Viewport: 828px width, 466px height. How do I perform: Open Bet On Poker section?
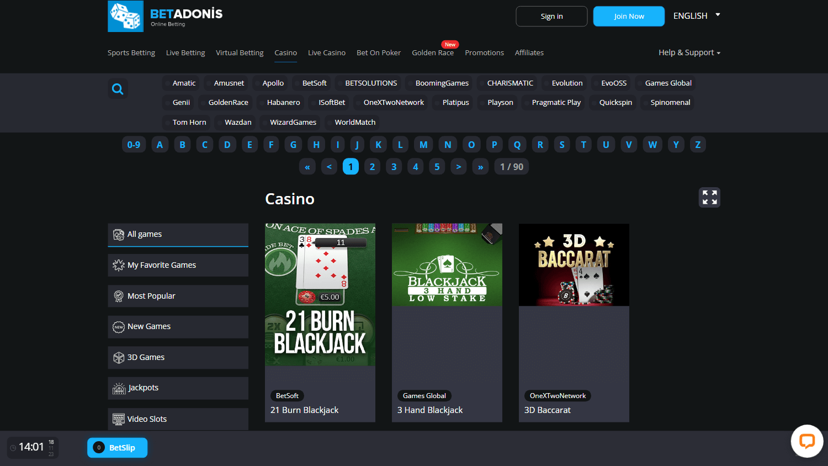click(x=379, y=53)
